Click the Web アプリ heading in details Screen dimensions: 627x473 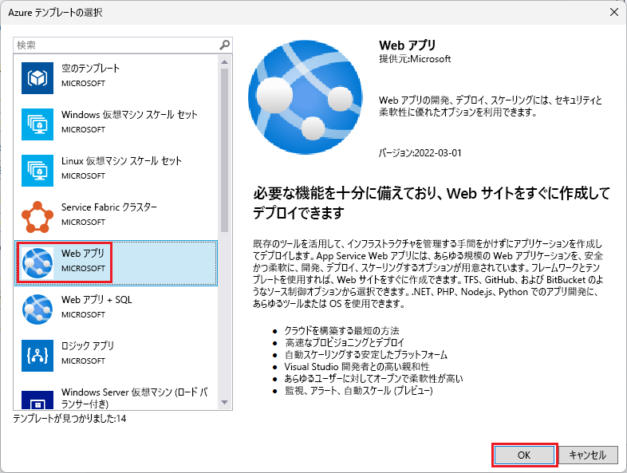pos(408,45)
